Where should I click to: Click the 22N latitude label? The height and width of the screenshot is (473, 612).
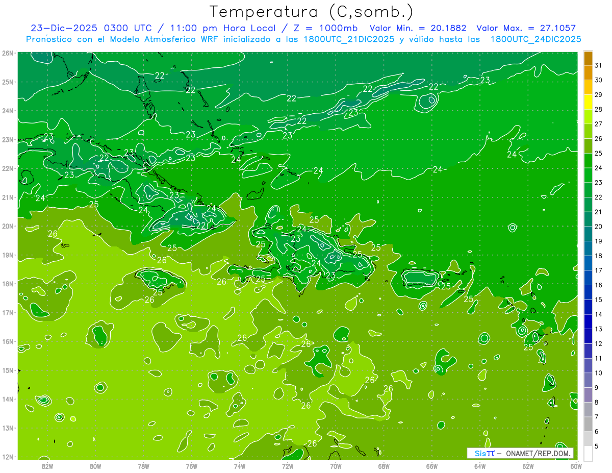8,168
